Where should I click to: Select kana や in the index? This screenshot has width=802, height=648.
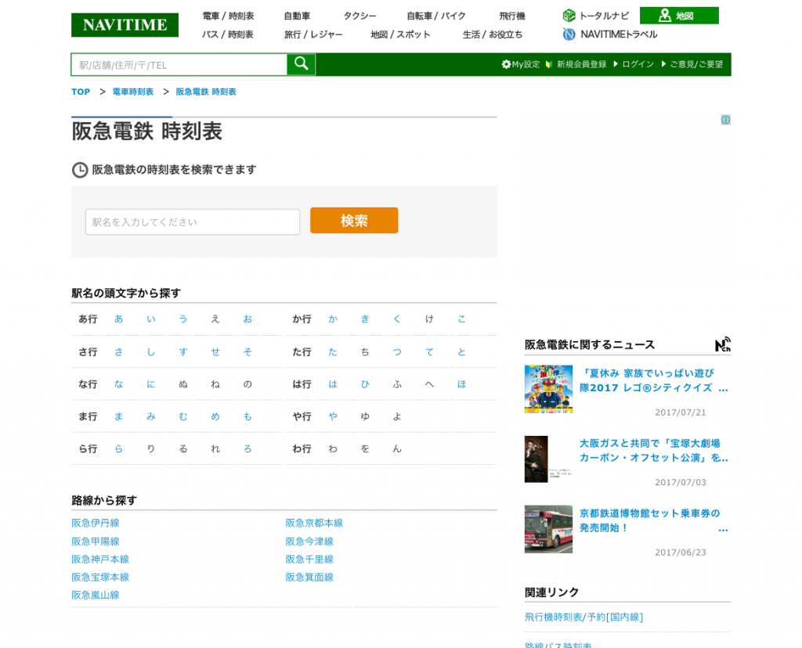coord(333,416)
